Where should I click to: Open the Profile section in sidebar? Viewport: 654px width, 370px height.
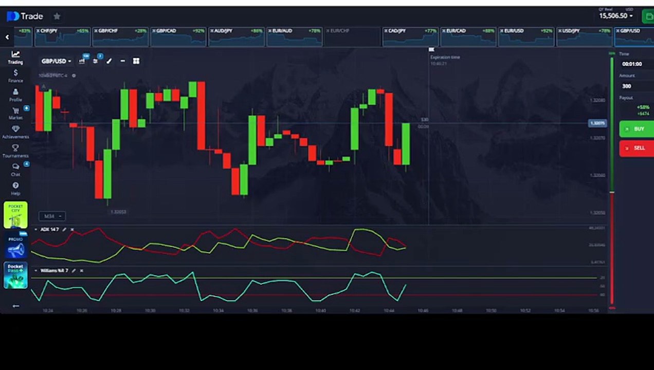pos(15,95)
